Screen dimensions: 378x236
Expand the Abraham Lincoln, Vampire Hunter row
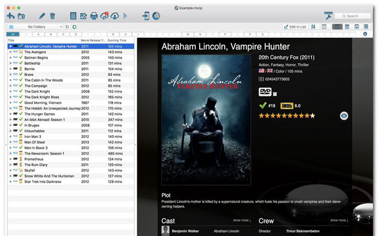[x=10, y=46]
